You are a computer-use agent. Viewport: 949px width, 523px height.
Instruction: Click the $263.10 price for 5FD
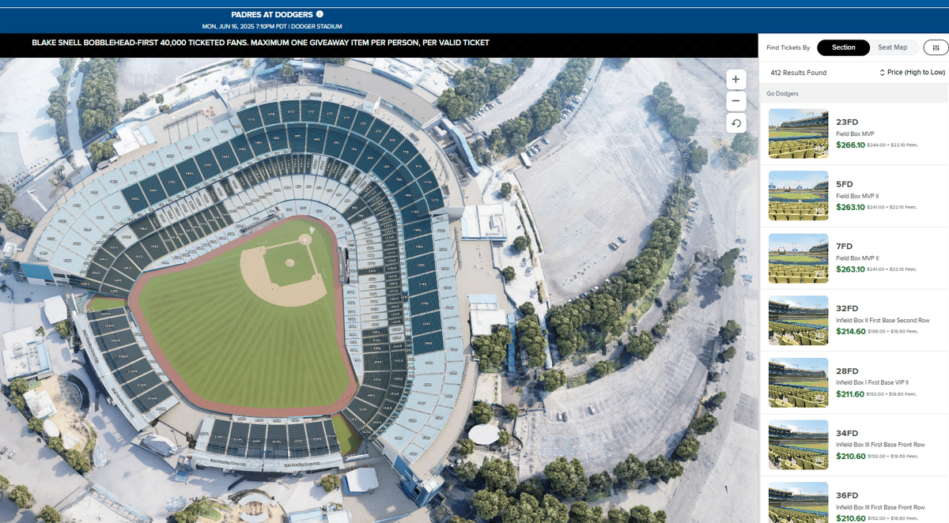click(x=850, y=207)
